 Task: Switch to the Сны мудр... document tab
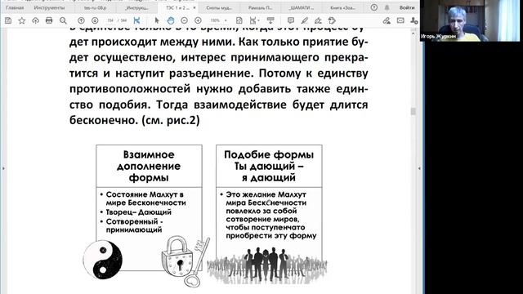[219, 7]
